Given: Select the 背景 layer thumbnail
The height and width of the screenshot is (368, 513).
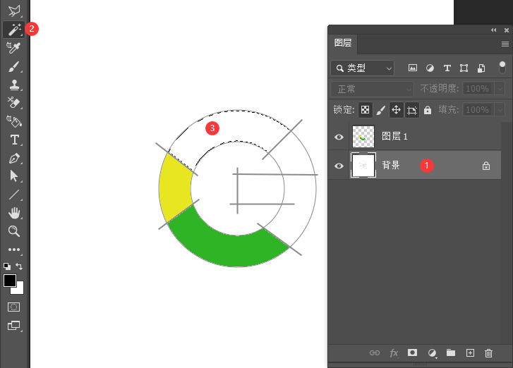Looking at the screenshot, I should [x=363, y=165].
